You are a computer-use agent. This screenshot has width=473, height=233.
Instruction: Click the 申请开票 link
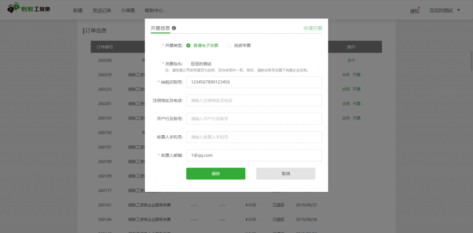313,28
